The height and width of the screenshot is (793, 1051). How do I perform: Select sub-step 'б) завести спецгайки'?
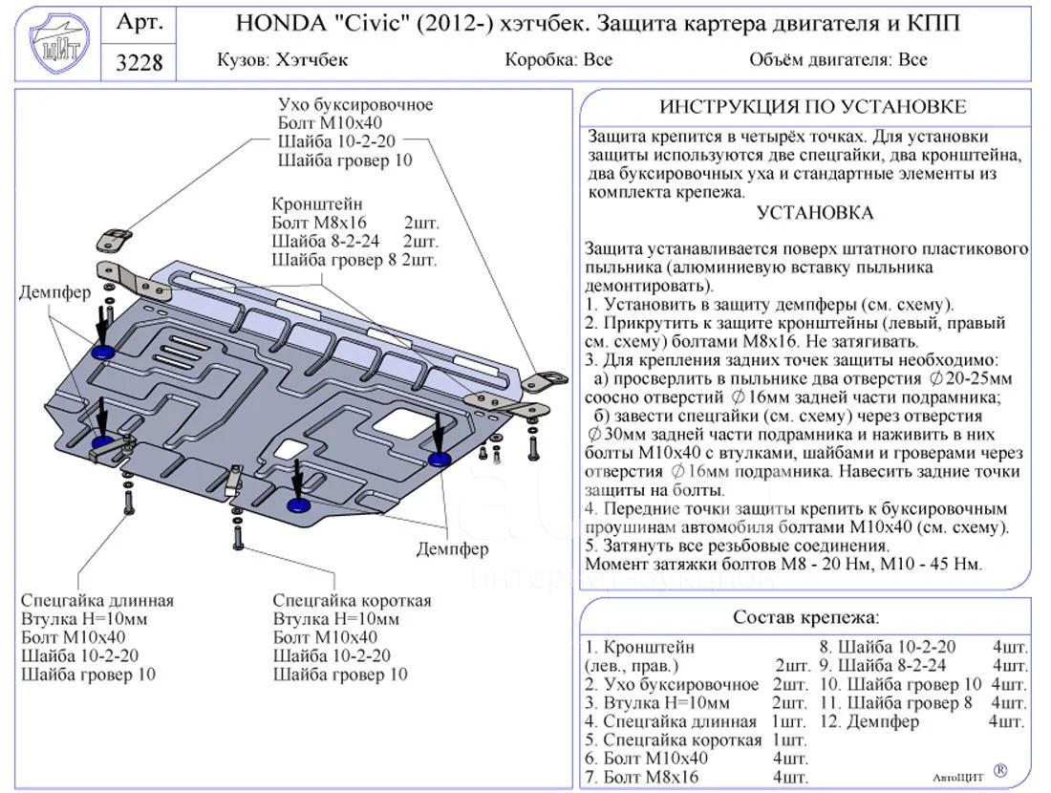[804, 453]
